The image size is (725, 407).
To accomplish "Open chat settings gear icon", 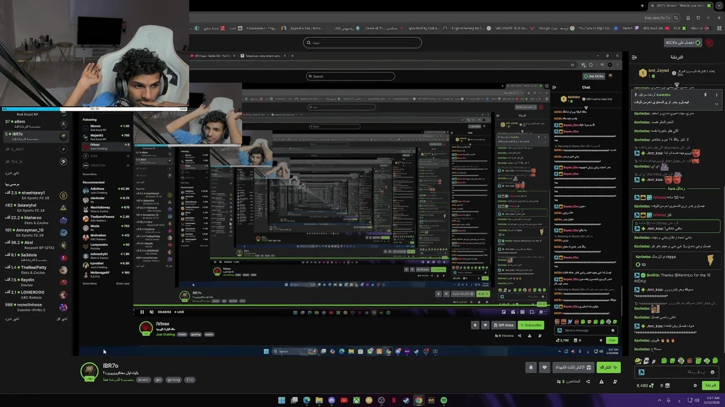I will point(695,386).
